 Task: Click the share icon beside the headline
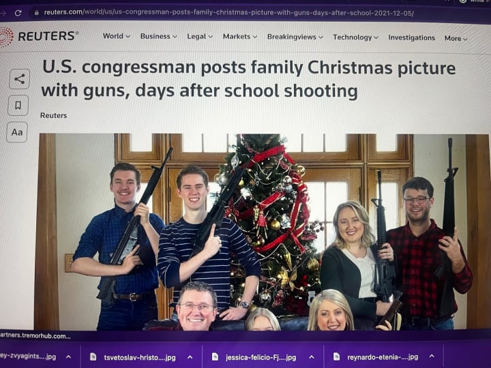[x=19, y=79]
